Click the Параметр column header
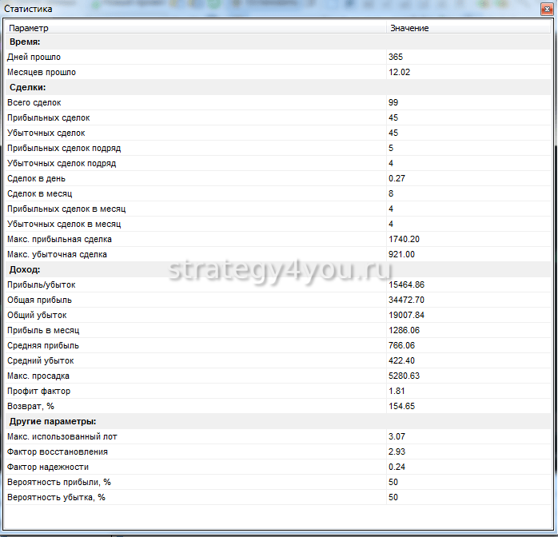This screenshot has height=537, width=558. tap(29, 28)
